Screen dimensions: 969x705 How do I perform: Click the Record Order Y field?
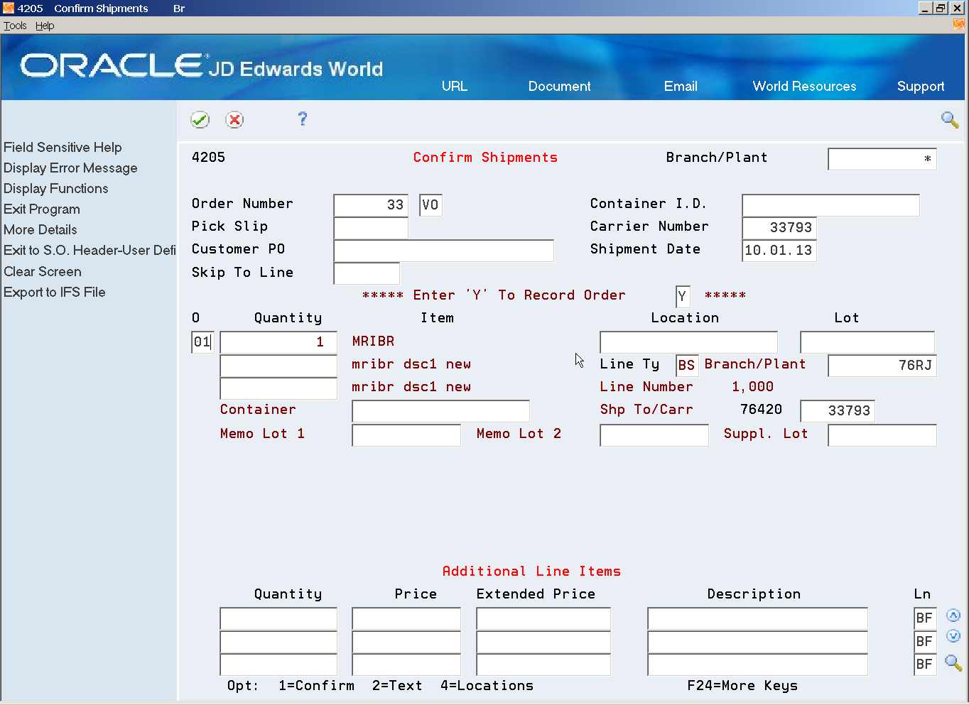coord(683,296)
